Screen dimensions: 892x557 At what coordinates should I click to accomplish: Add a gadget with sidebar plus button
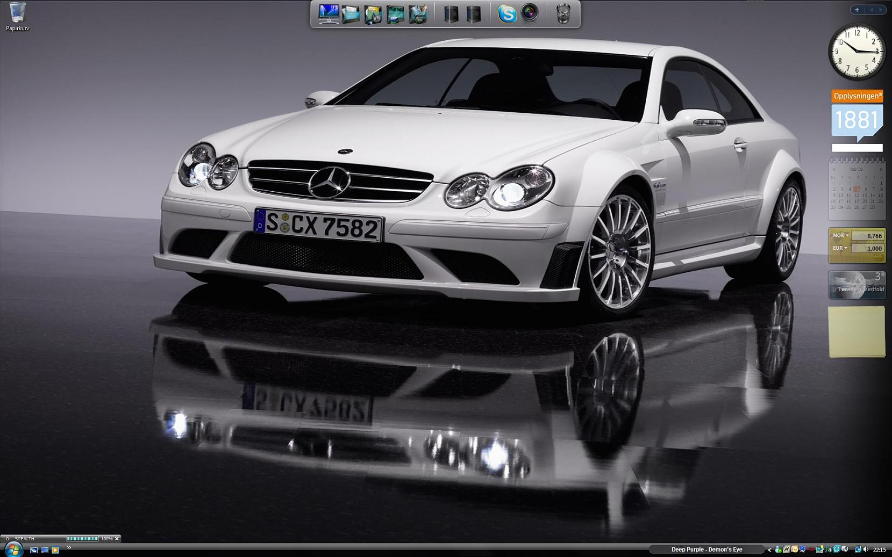(x=857, y=10)
